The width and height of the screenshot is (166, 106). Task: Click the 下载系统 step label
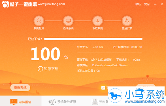(x=98, y=28)
